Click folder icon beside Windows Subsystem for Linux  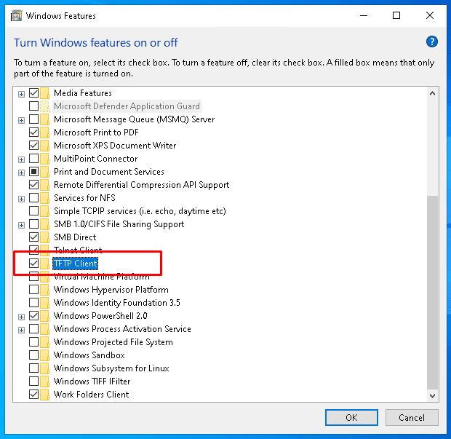(44, 368)
